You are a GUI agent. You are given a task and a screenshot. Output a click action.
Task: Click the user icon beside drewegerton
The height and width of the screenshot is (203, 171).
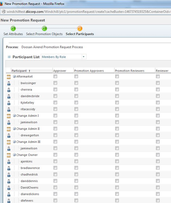(x=9, y=136)
